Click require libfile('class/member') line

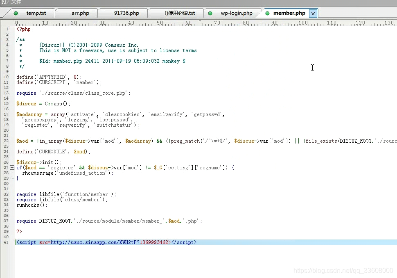pos(62,200)
